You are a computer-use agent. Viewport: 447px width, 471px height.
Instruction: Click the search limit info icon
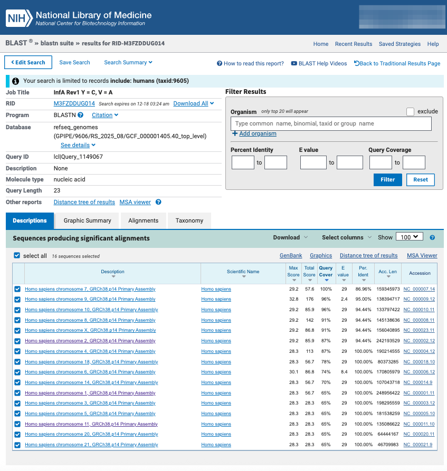15,81
